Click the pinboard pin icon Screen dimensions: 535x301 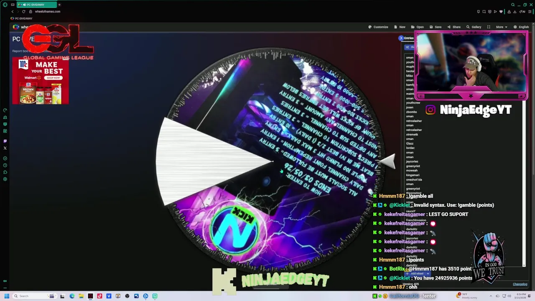479,11
